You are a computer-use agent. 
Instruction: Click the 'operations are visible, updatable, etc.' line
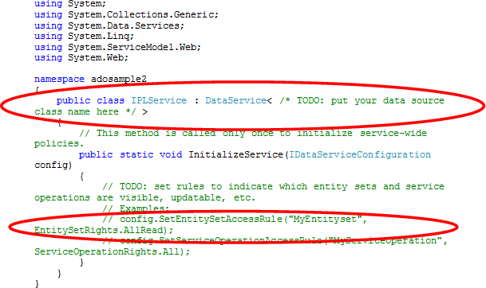pyautogui.click(x=144, y=198)
